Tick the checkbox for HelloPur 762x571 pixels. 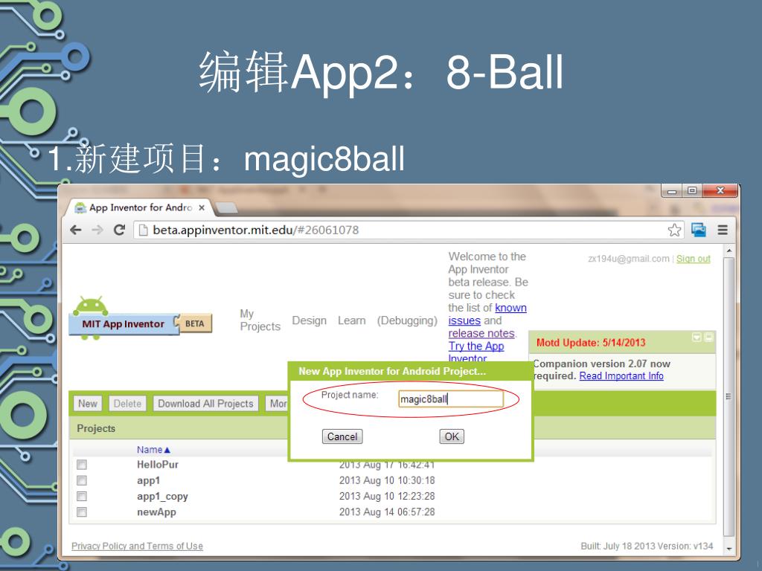coord(82,465)
